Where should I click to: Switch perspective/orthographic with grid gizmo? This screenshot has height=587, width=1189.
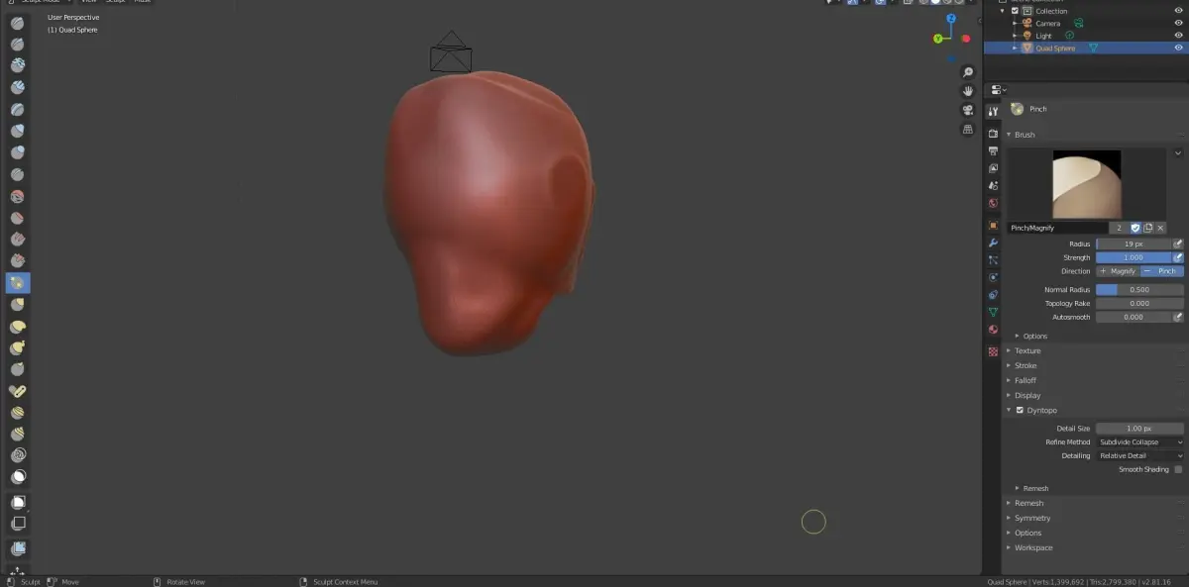tap(968, 129)
